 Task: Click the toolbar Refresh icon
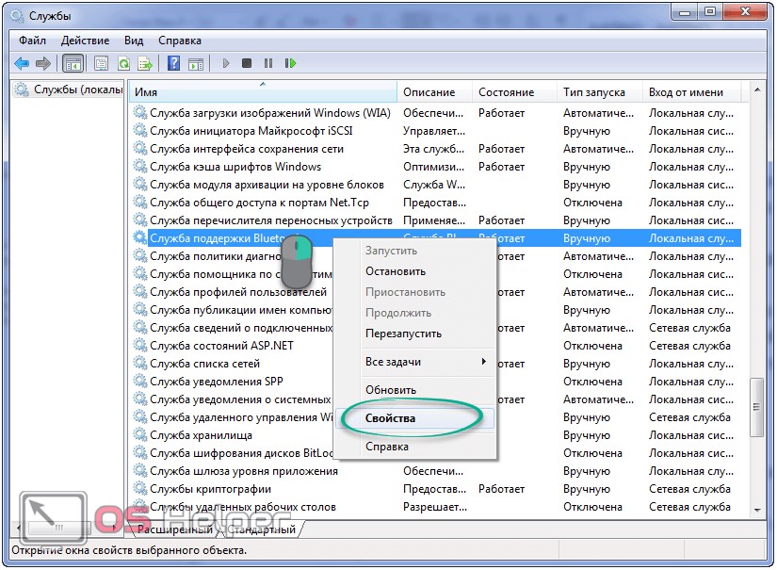click(x=123, y=64)
